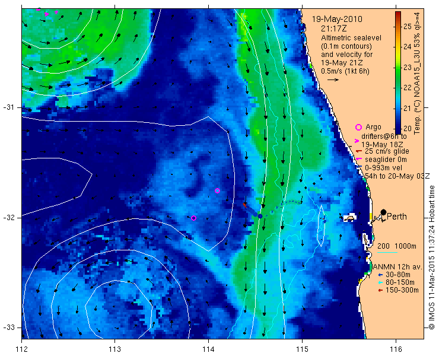Click latitude axis label -31
The width and height of the screenshot is (439, 356).
8,107
